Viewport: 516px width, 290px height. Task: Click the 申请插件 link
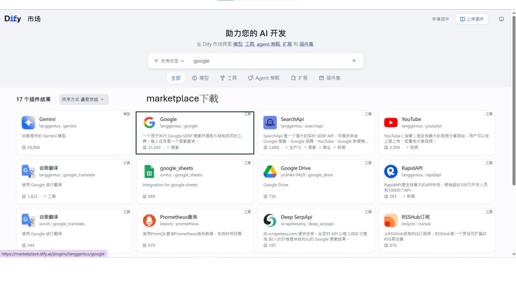(x=440, y=19)
